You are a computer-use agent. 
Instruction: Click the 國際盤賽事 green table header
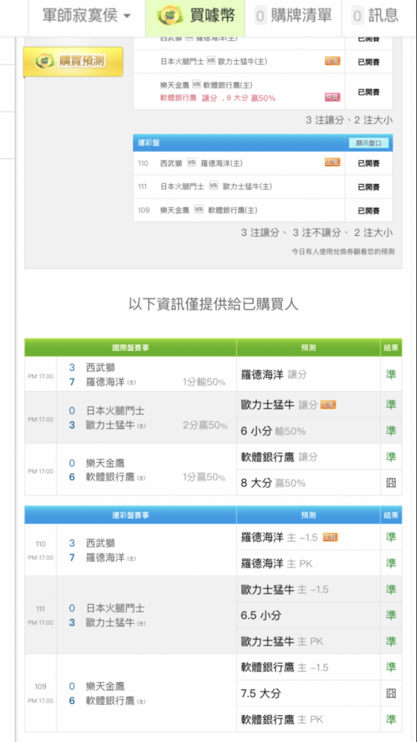(131, 348)
